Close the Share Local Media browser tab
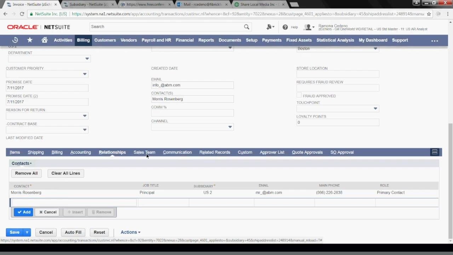The height and width of the screenshot is (255, 453). coord(283,5)
